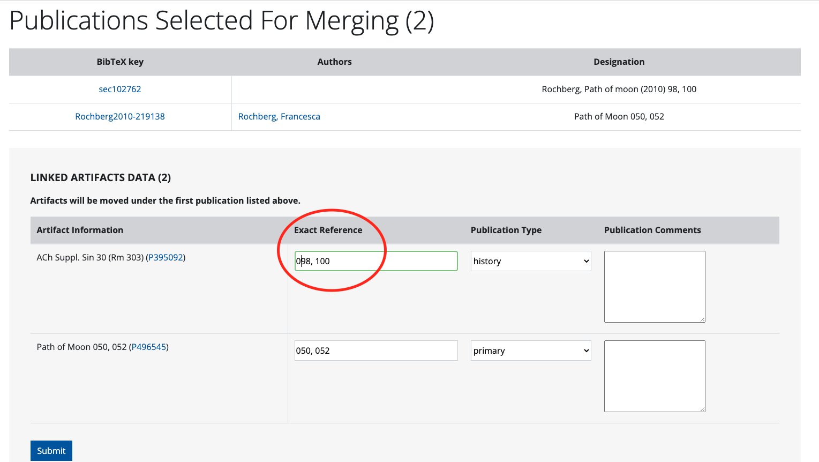The image size is (819, 462).
Task: Open the sec102762 BibTeX key link
Action: (x=119, y=89)
